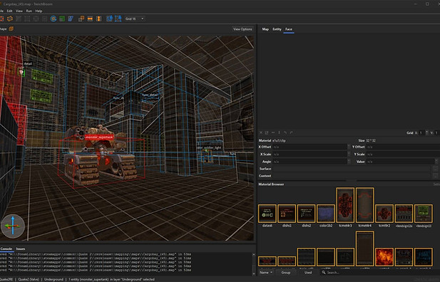Image resolution: width=440 pixels, height=282 pixels.
Task: Switch to the Issues tab
Action: tap(21, 249)
